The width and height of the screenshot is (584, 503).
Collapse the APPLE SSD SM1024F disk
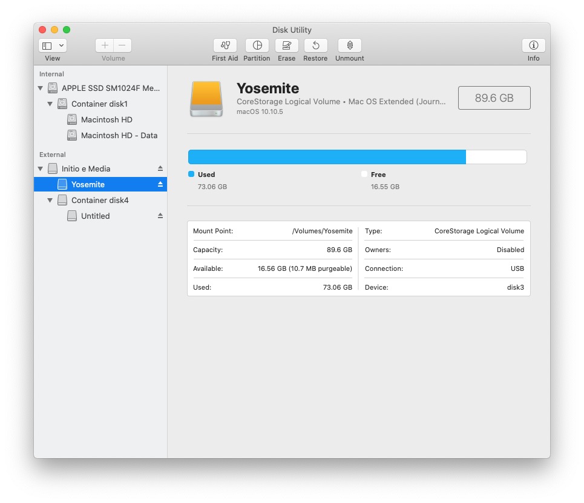(x=40, y=88)
